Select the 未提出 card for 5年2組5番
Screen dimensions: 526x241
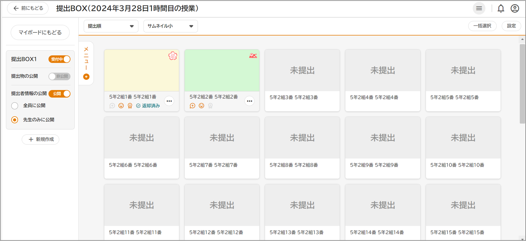tap(463, 81)
